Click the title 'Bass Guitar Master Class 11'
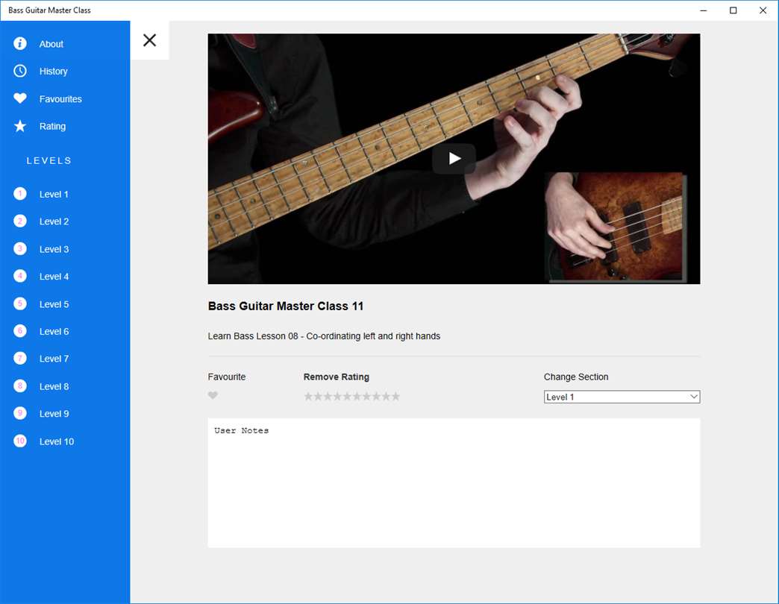 [286, 306]
